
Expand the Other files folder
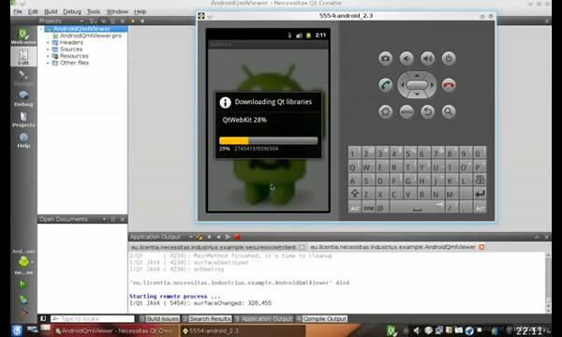tap(48, 63)
